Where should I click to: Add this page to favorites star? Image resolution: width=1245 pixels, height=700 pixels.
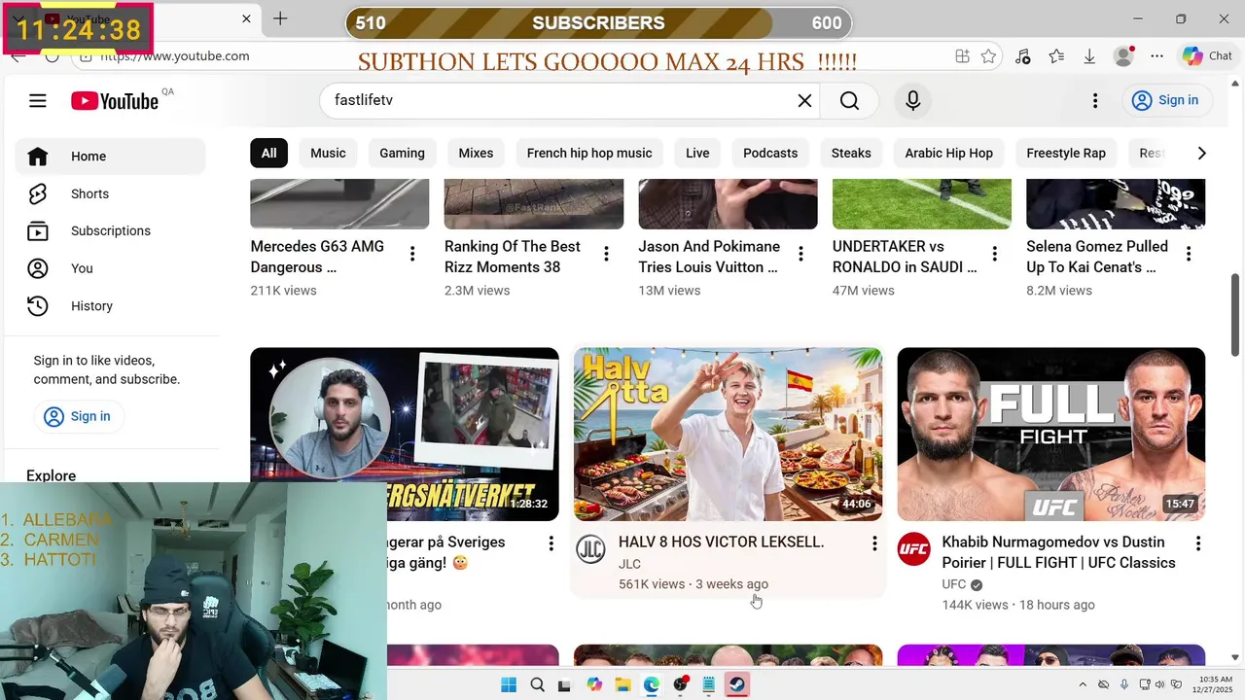pyautogui.click(x=988, y=56)
